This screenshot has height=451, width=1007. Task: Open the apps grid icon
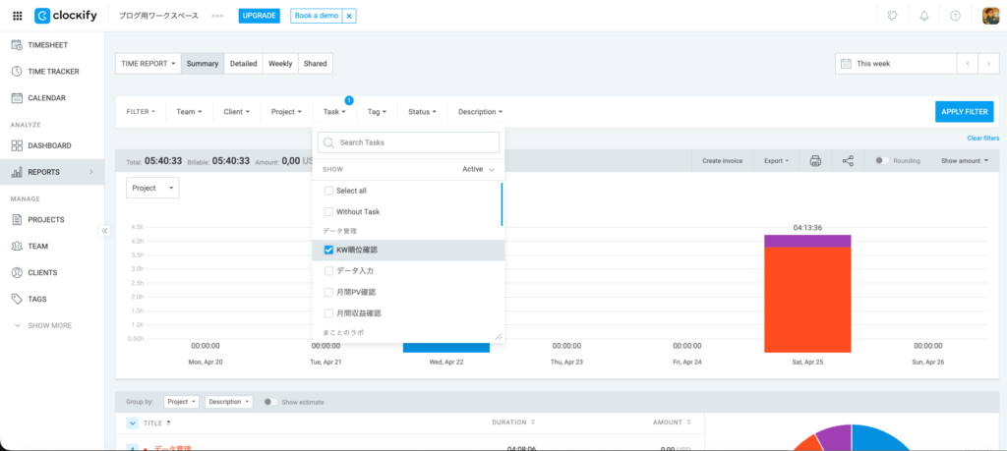17,16
